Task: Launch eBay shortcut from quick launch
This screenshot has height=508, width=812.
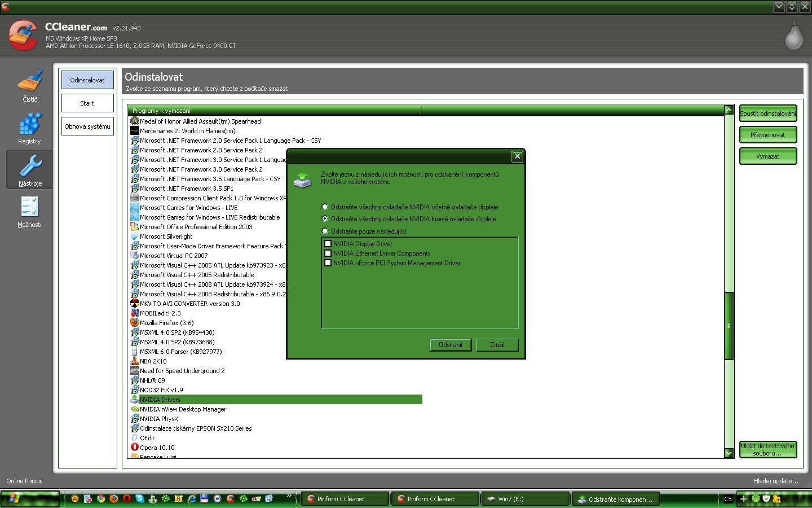Action: point(257,499)
